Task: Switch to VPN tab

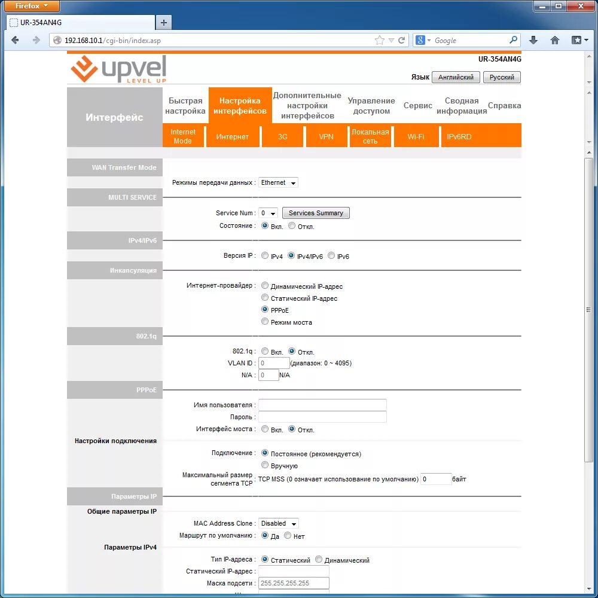Action: click(x=326, y=136)
